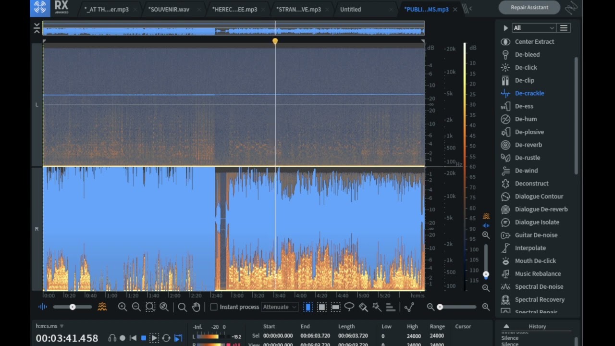The width and height of the screenshot is (615, 346).
Task: Open the All module filter dropdown
Action: (x=534, y=28)
